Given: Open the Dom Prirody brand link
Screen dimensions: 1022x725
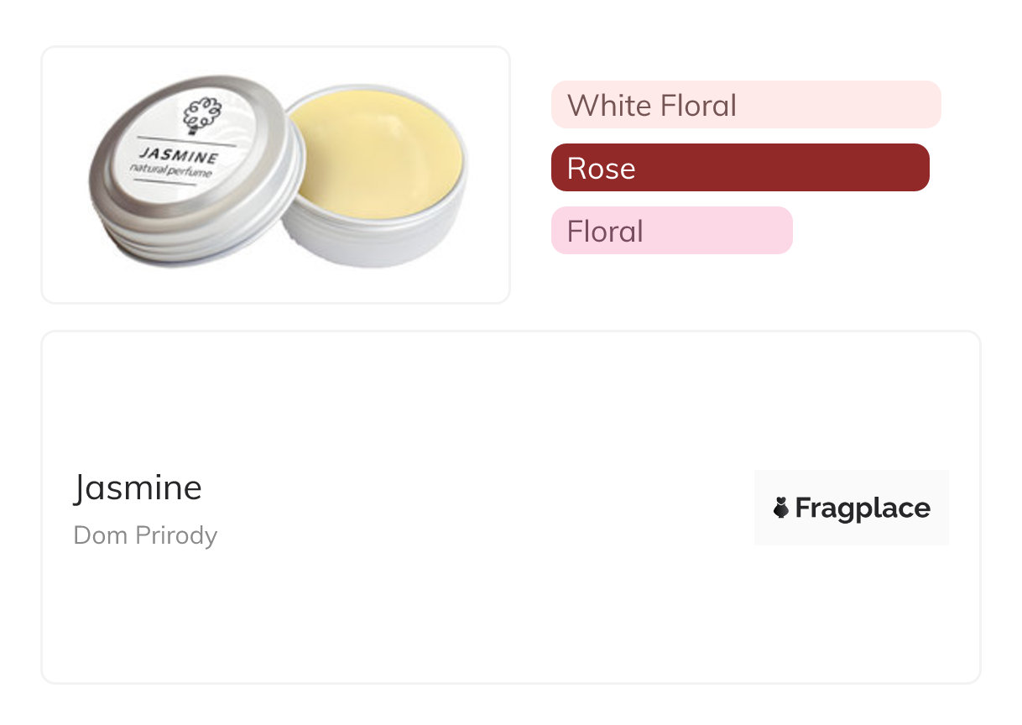Looking at the screenshot, I should pos(145,535).
